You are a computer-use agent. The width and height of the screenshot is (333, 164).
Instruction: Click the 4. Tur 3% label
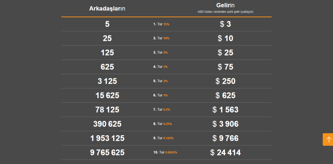pos(160,67)
